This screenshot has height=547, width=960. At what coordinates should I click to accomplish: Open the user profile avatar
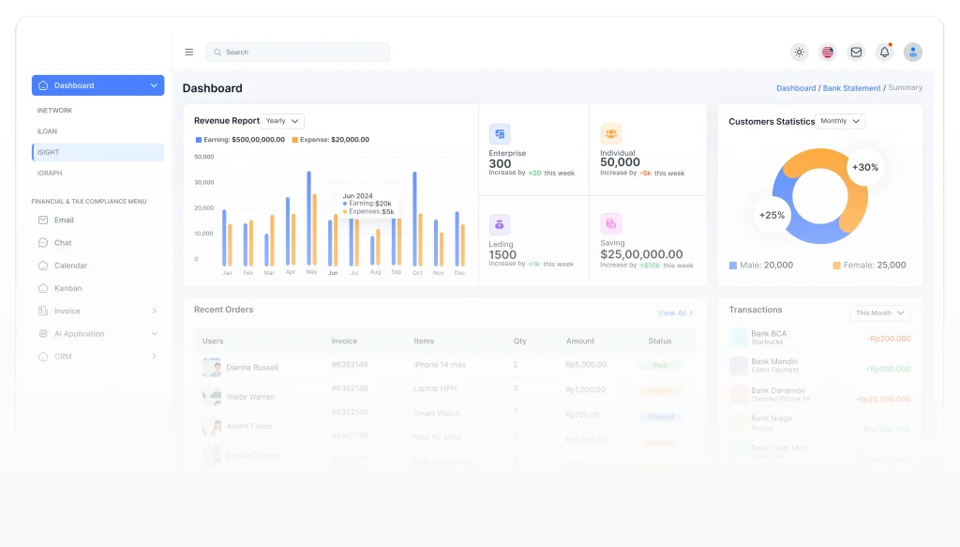[913, 52]
